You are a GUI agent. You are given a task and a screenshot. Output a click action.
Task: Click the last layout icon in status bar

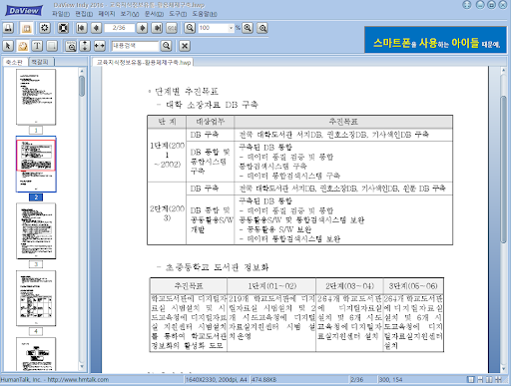(x=498, y=379)
